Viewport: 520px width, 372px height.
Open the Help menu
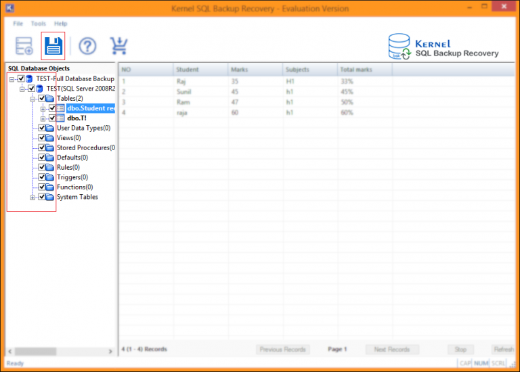coord(61,24)
